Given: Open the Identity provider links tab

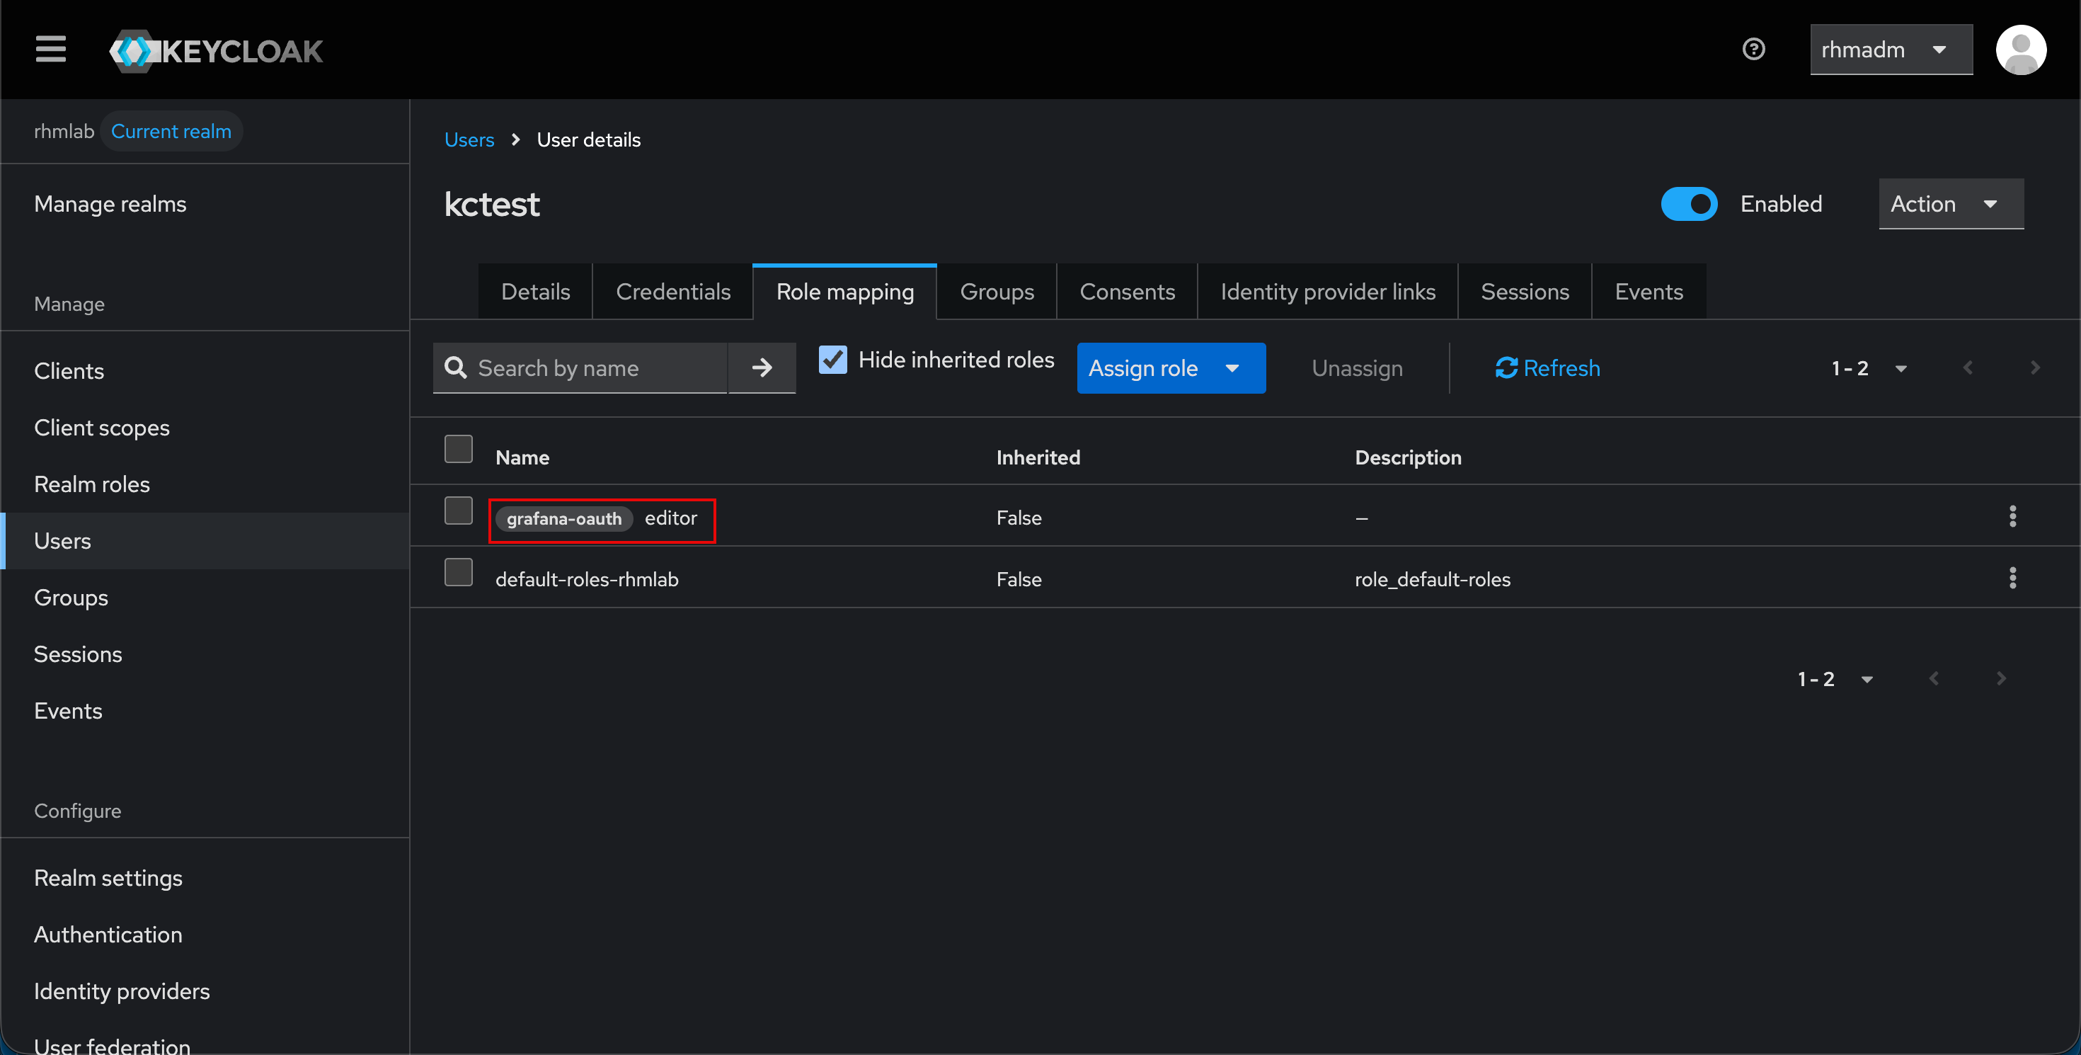Looking at the screenshot, I should pos(1327,291).
